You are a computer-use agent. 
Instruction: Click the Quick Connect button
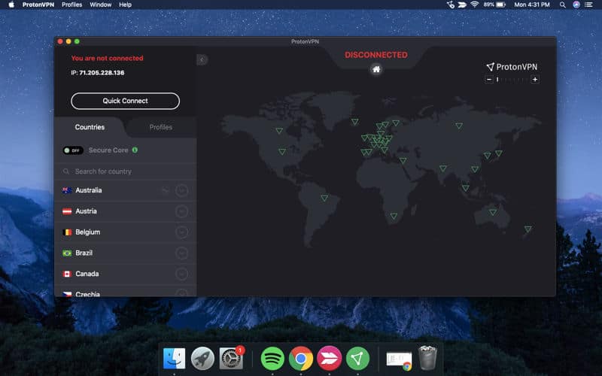tap(125, 101)
